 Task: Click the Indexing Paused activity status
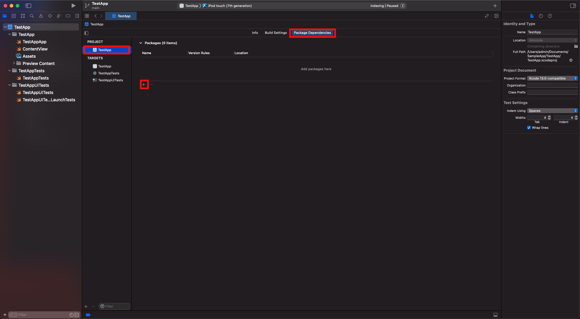(384, 6)
